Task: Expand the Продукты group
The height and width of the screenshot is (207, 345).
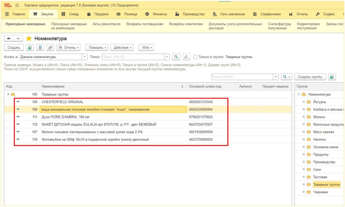Action: (x=304, y=154)
